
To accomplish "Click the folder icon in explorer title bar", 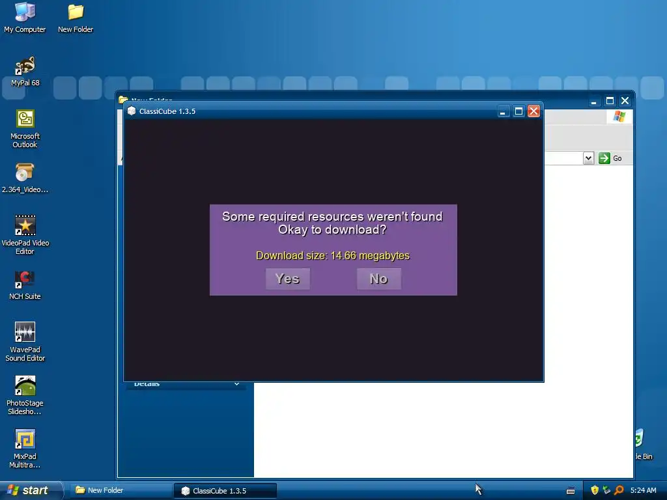I will [123, 100].
